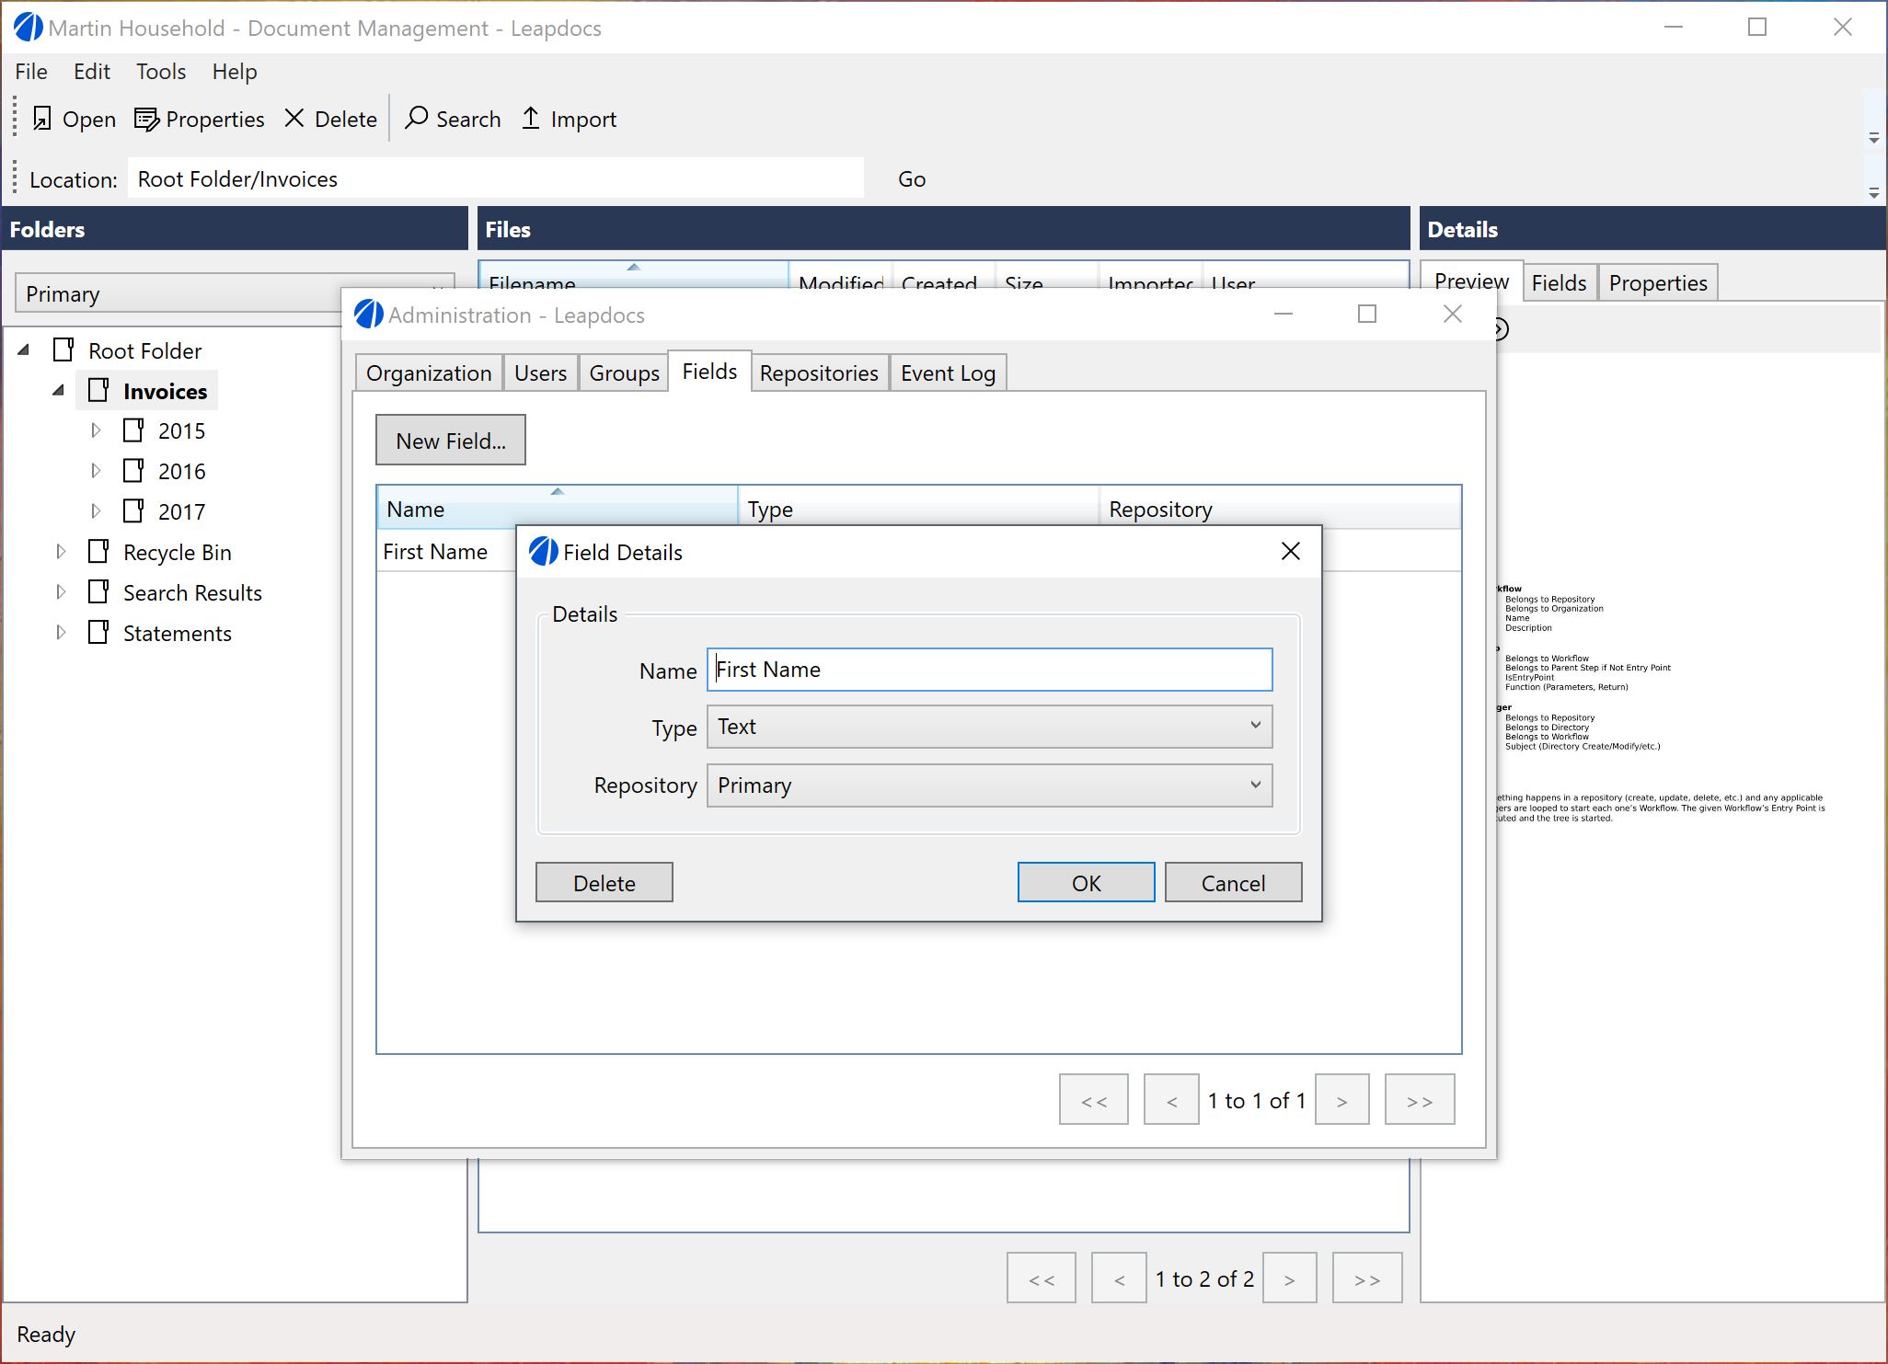Click the Leapdocs icon in Field Details dialog

[544, 551]
